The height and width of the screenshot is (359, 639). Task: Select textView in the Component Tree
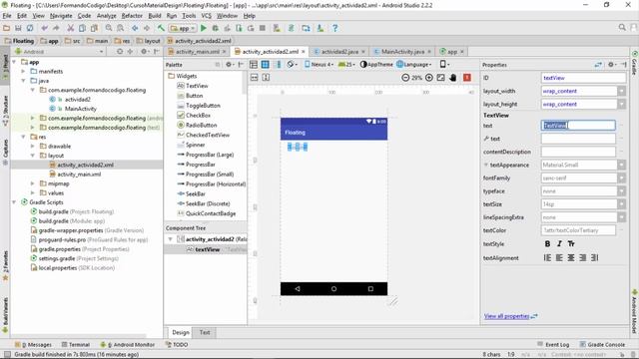[206, 249]
